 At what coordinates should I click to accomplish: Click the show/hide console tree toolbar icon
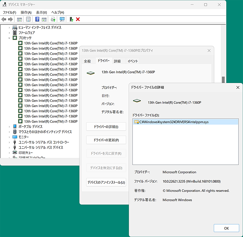(x=19, y=19)
